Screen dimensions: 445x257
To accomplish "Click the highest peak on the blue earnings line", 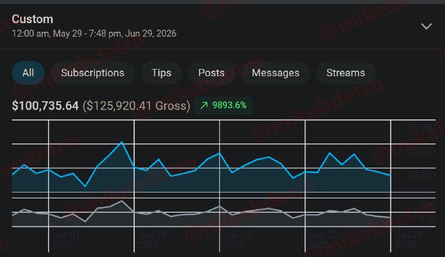I will (x=122, y=142).
